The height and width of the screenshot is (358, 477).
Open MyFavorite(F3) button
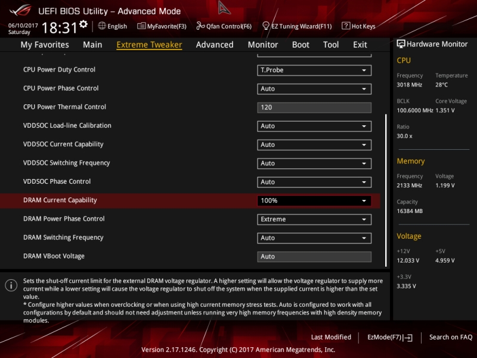[x=162, y=26]
